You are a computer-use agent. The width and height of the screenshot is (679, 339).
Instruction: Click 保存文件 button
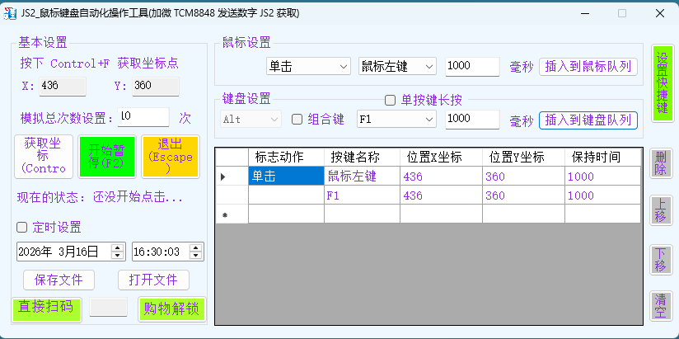(59, 280)
